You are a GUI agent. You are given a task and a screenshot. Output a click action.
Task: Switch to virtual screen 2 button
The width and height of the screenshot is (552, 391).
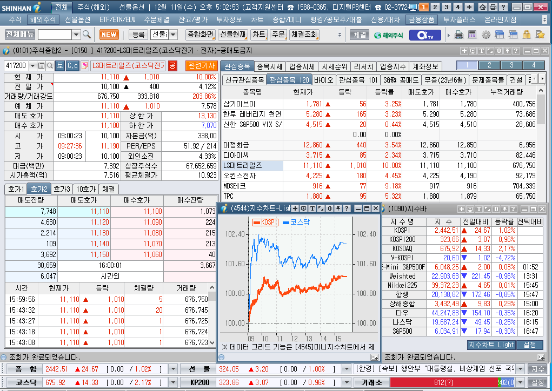435,6
